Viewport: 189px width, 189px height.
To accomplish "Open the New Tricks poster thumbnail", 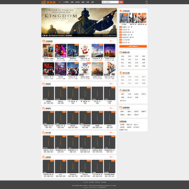I will coord(48,69).
